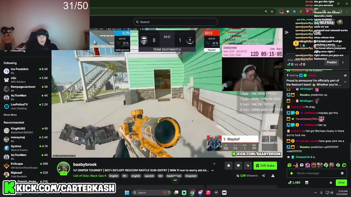This screenshot has height=197, width=351.
Task: Toggle notification bell for baabybrook
Action: pyautogui.click(x=228, y=166)
